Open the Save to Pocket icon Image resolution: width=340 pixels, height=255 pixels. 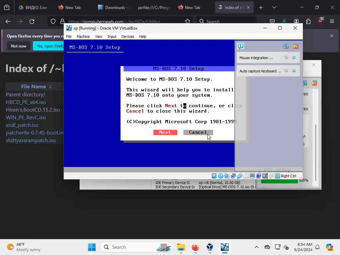[272, 21]
